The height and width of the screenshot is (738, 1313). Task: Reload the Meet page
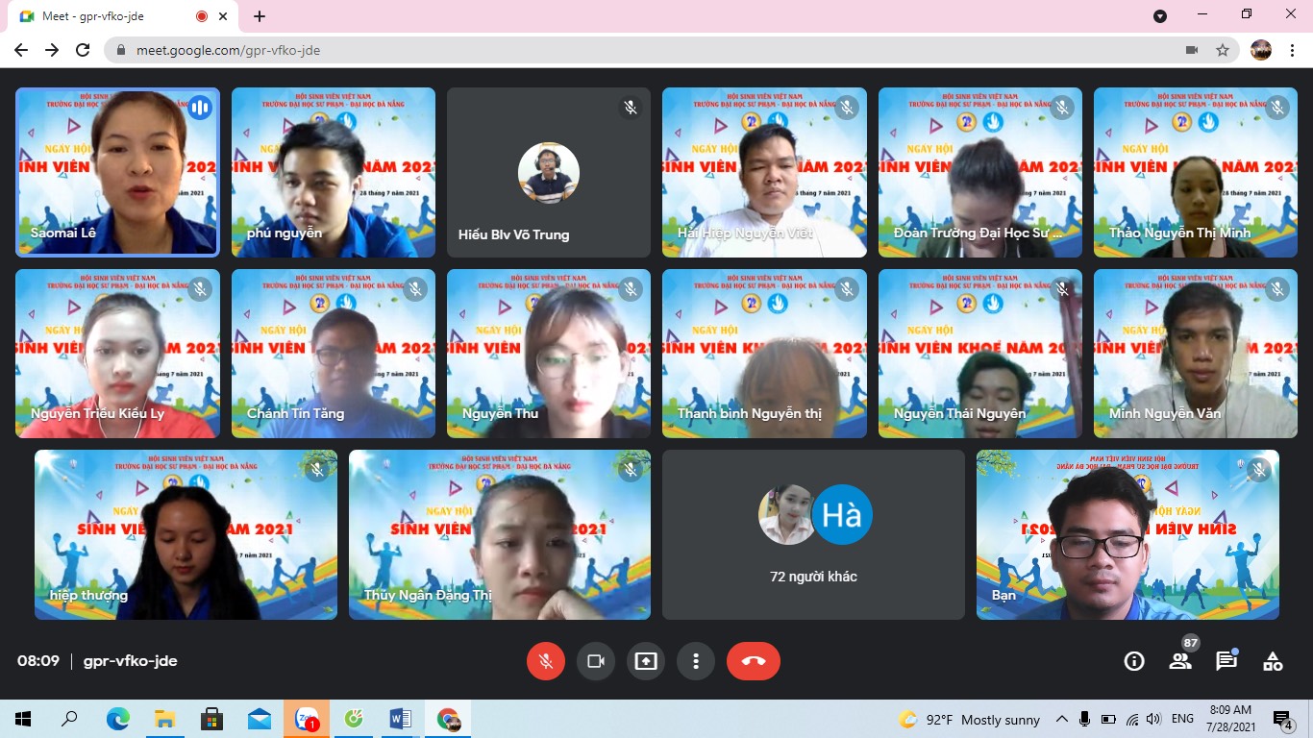[x=83, y=50]
